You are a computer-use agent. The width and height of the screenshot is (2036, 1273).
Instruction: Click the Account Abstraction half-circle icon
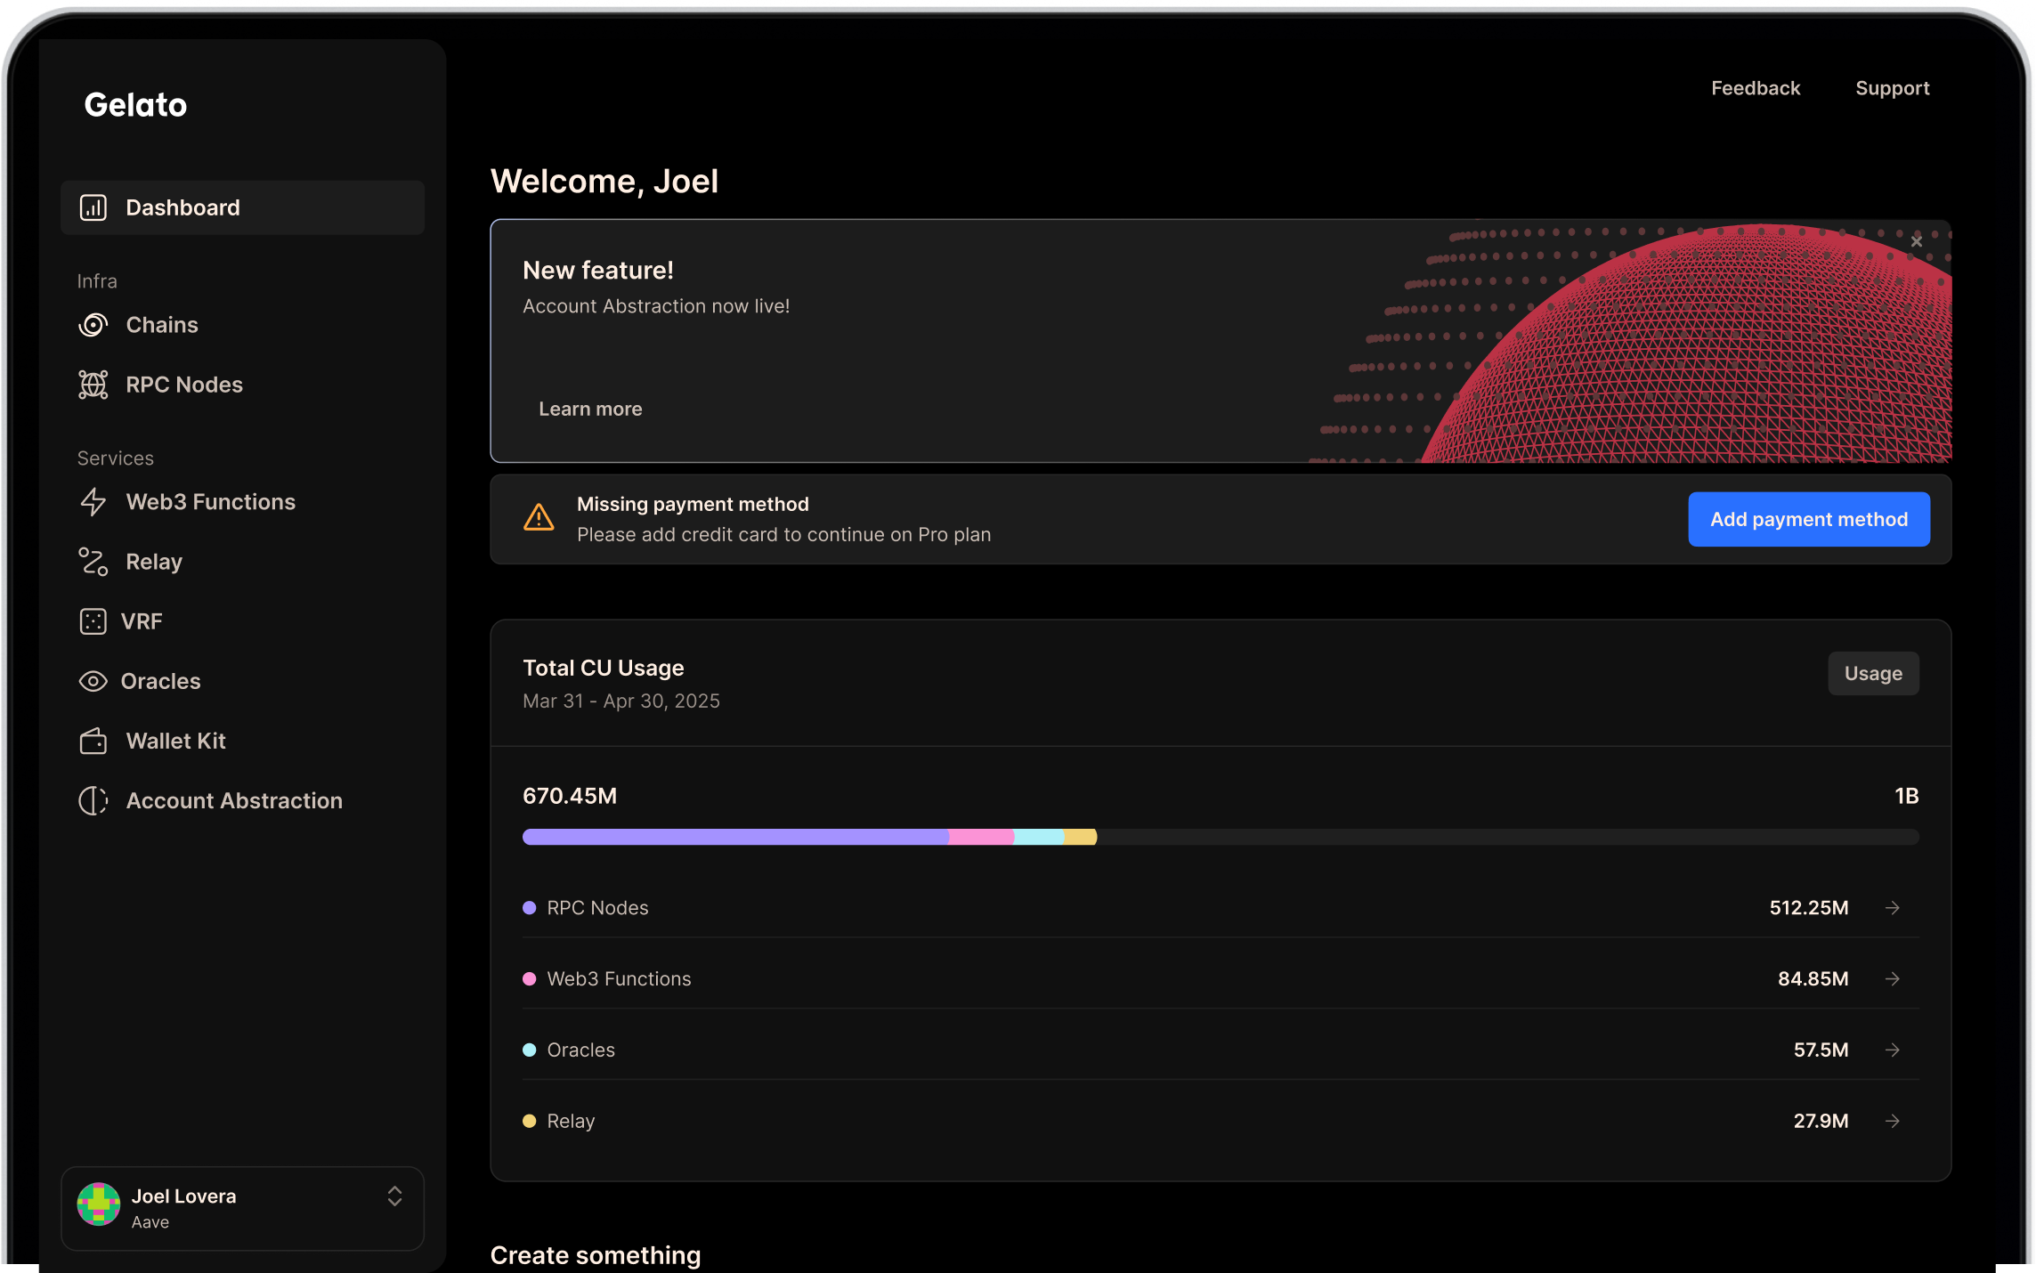pos(93,800)
